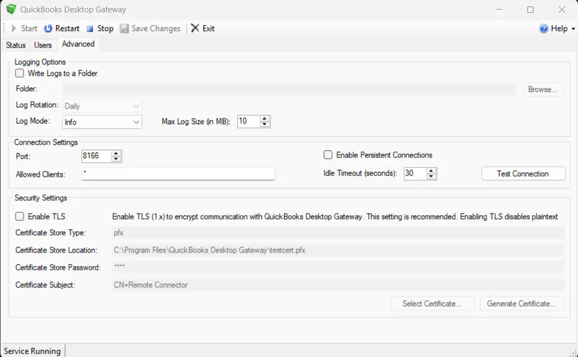This screenshot has height=357, width=578.
Task: Click the Certificate Store Type field
Action: coord(338,233)
